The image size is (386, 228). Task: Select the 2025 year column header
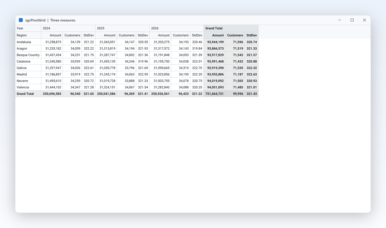[122, 28]
